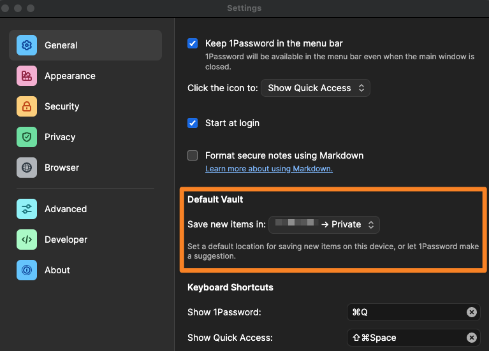Open the Show Quick Access dropdown

point(316,88)
